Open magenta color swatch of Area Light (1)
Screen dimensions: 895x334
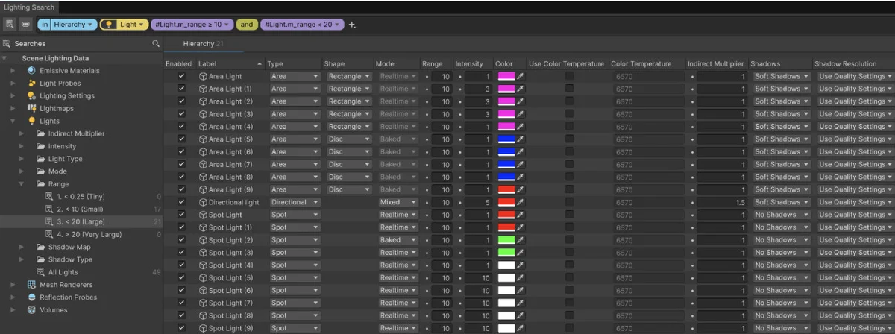[506, 89]
